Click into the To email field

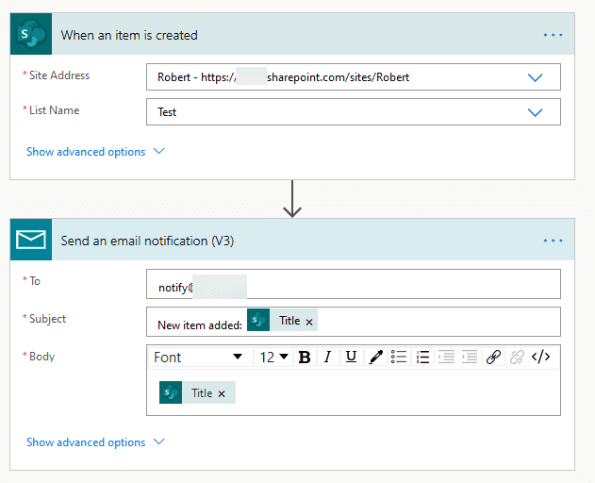click(x=354, y=284)
